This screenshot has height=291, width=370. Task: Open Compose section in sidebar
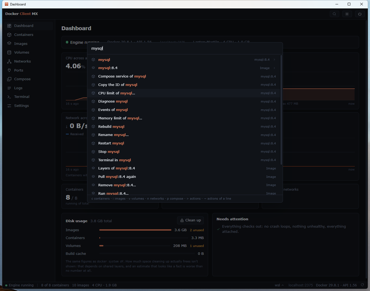pyautogui.click(x=29, y=79)
